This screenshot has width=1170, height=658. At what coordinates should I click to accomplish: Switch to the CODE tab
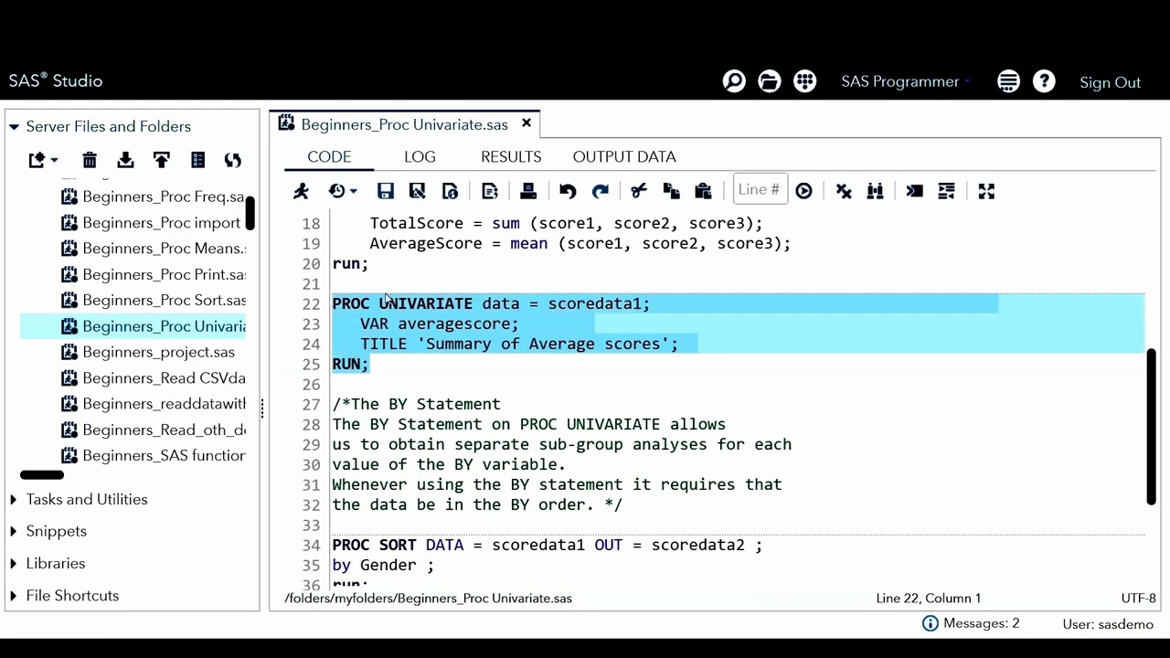329,156
